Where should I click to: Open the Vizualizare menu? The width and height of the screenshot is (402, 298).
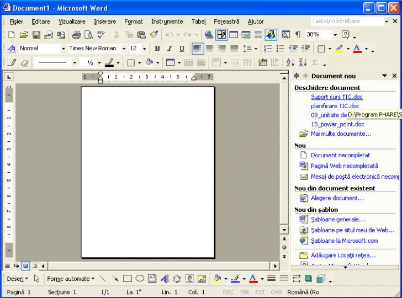pyautogui.click(x=72, y=22)
